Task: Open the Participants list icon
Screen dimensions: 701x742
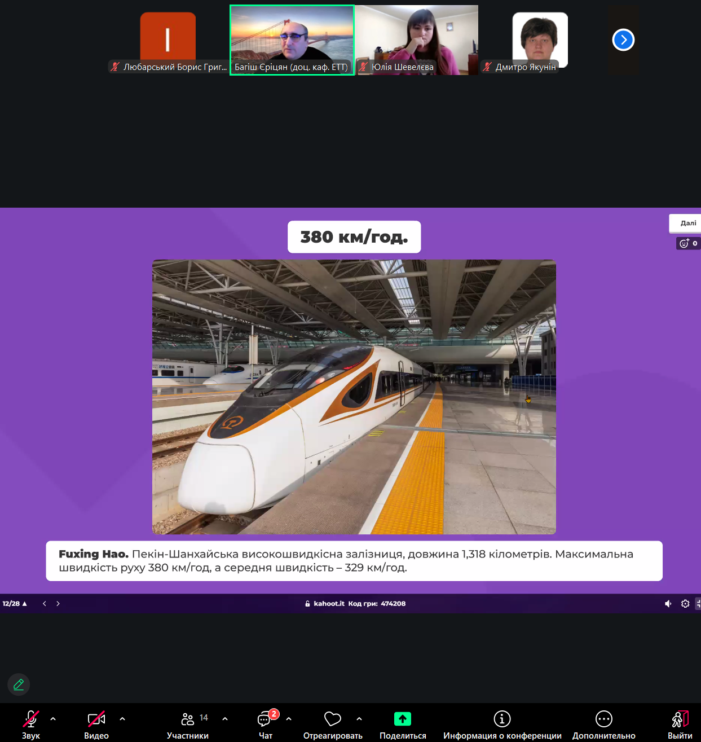Action: tap(188, 719)
